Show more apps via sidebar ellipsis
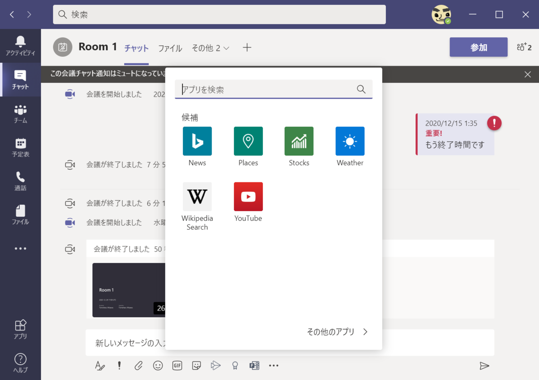 [x=20, y=248]
